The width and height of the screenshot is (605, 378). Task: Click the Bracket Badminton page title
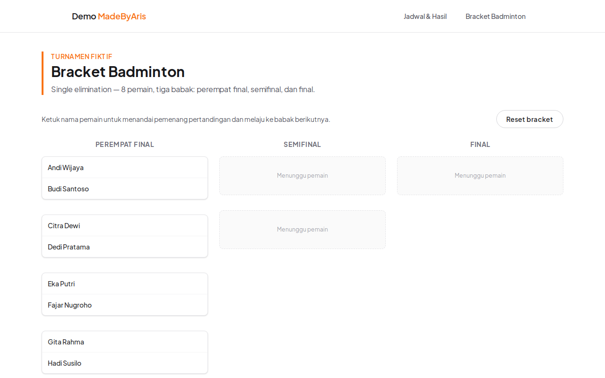point(118,71)
